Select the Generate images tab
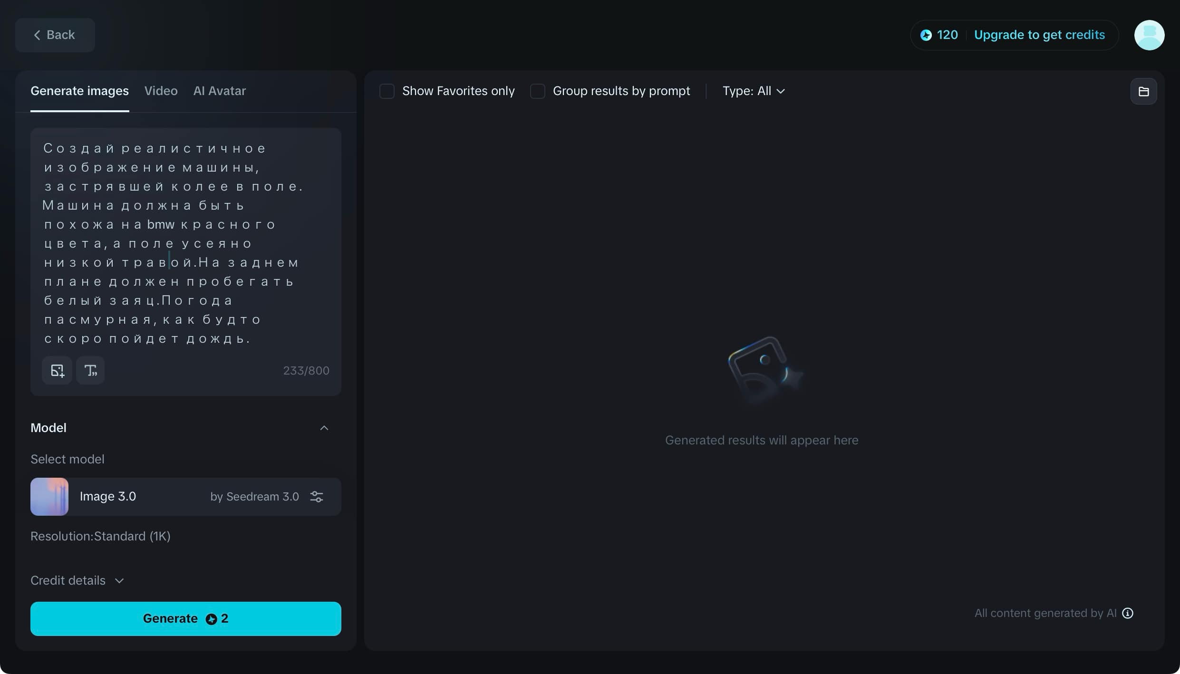1180x674 pixels. [x=79, y=91]
